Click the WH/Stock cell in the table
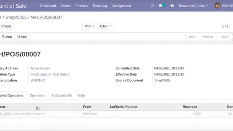233x131 pixels. coord(90,114)
